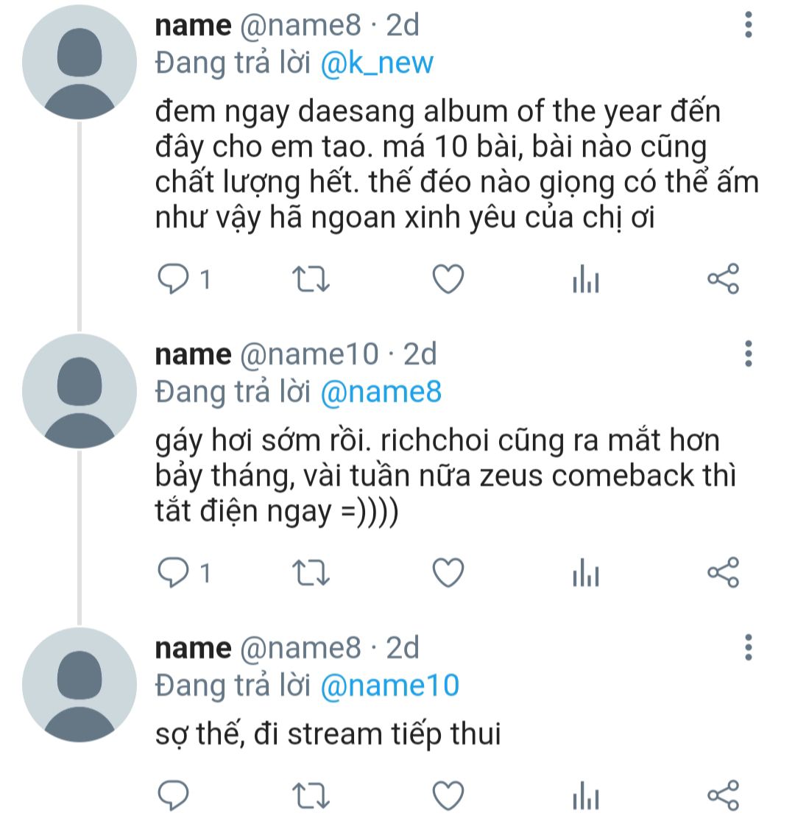View analytics for the daesang album tweet
Image resolution: width=795 pixels, height=824 pixels.
coord(586,278)
